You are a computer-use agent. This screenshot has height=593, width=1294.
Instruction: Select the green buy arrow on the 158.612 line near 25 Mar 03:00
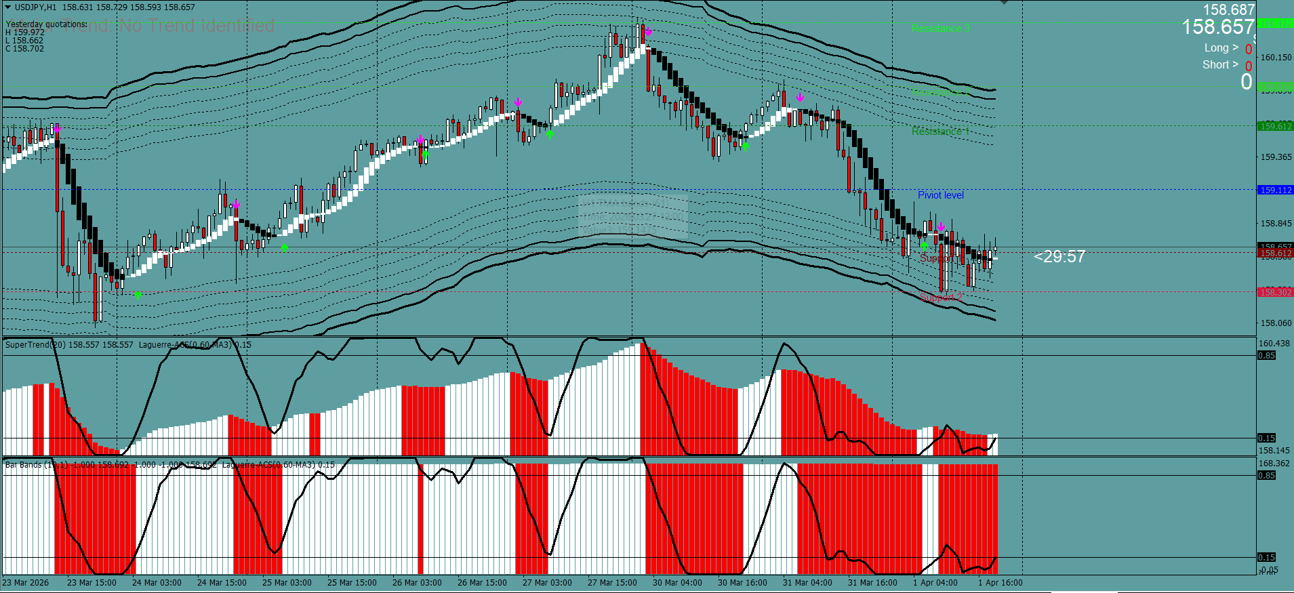click(284, 248)
